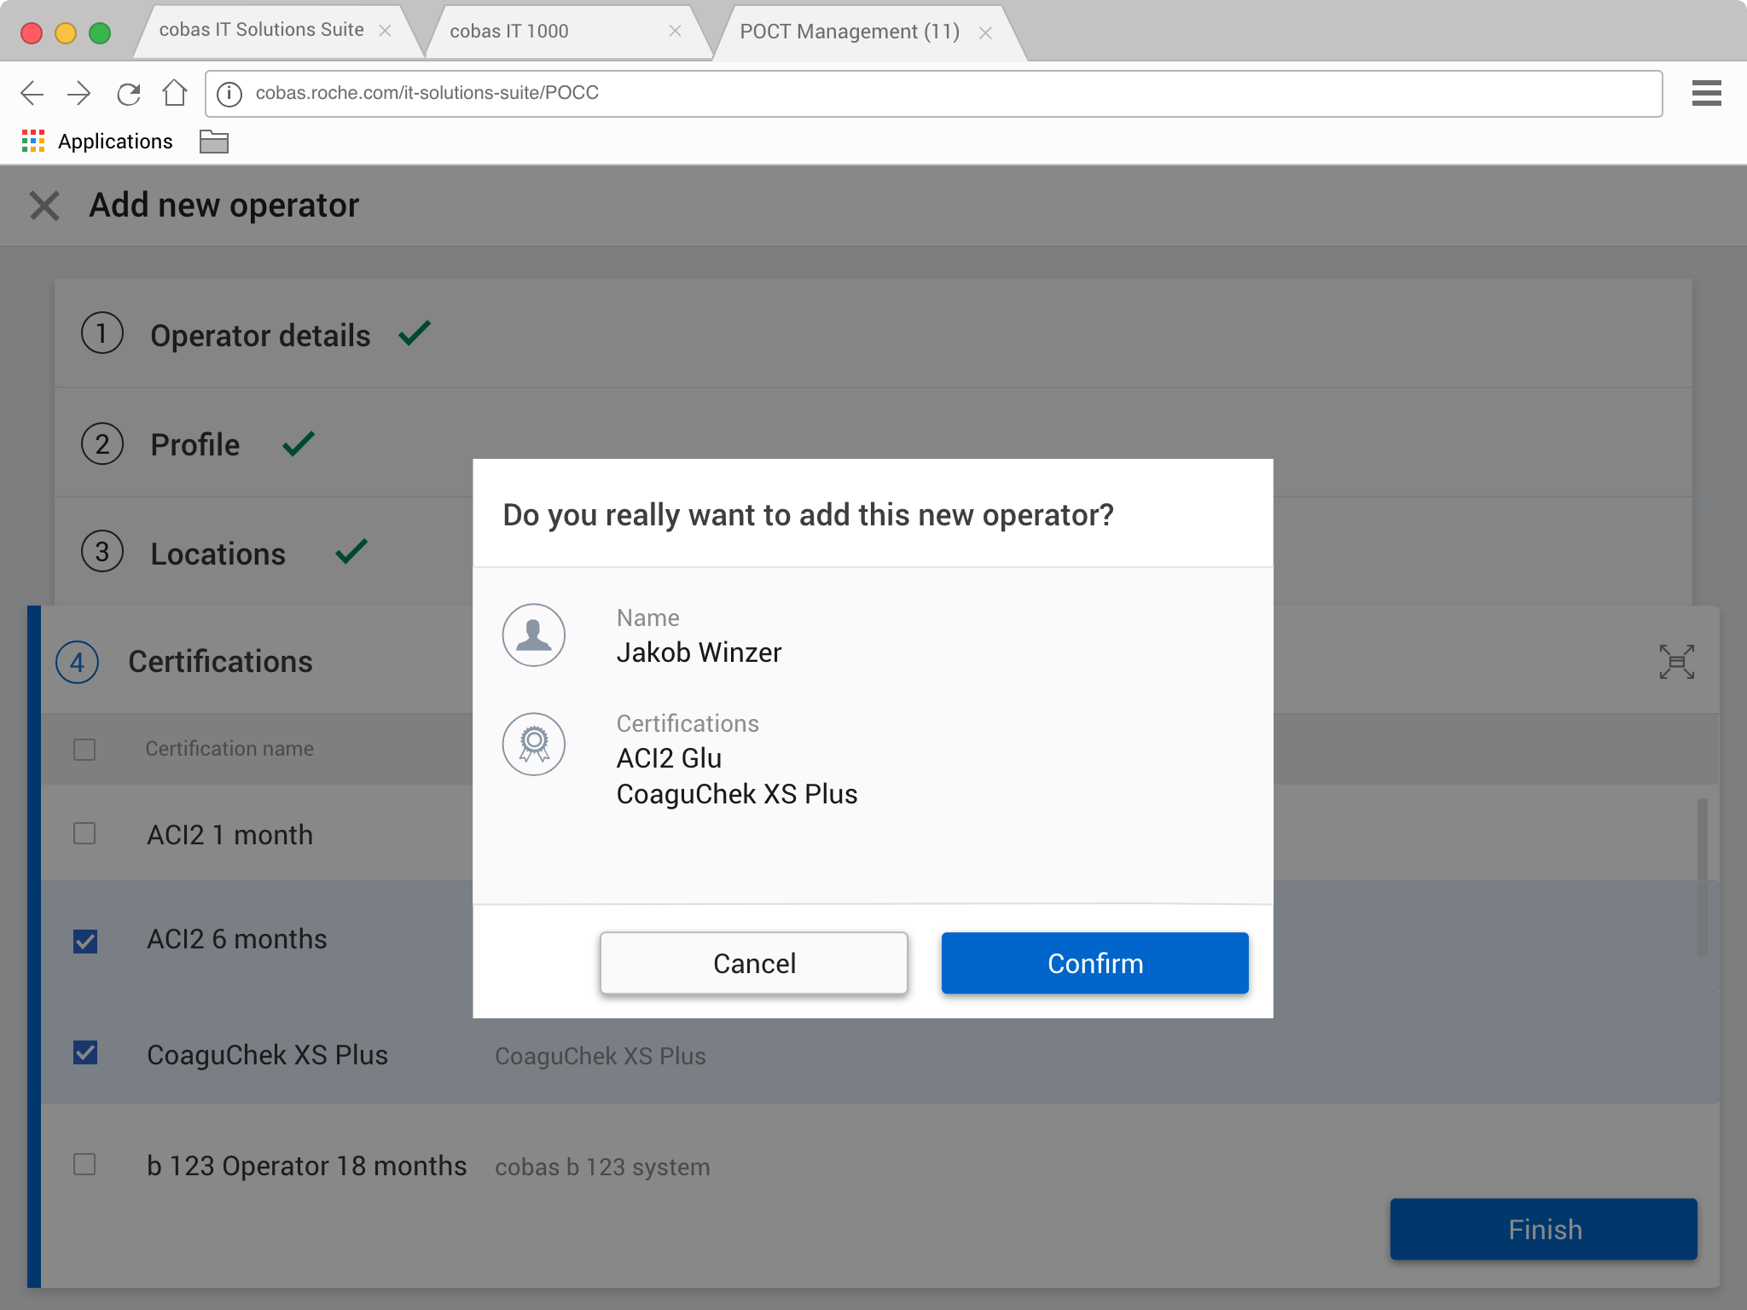1747x1310 pixels.
Task: Click the operator avatar icon beside Name
Action: pyautogui.click(x=534, y=635)
